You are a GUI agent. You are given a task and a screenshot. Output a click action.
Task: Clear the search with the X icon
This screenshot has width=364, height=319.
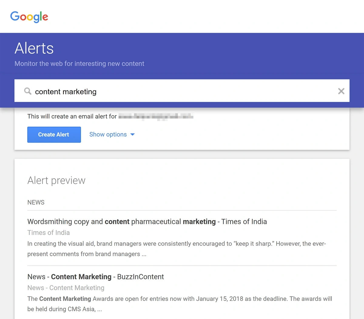coord(341,91)
